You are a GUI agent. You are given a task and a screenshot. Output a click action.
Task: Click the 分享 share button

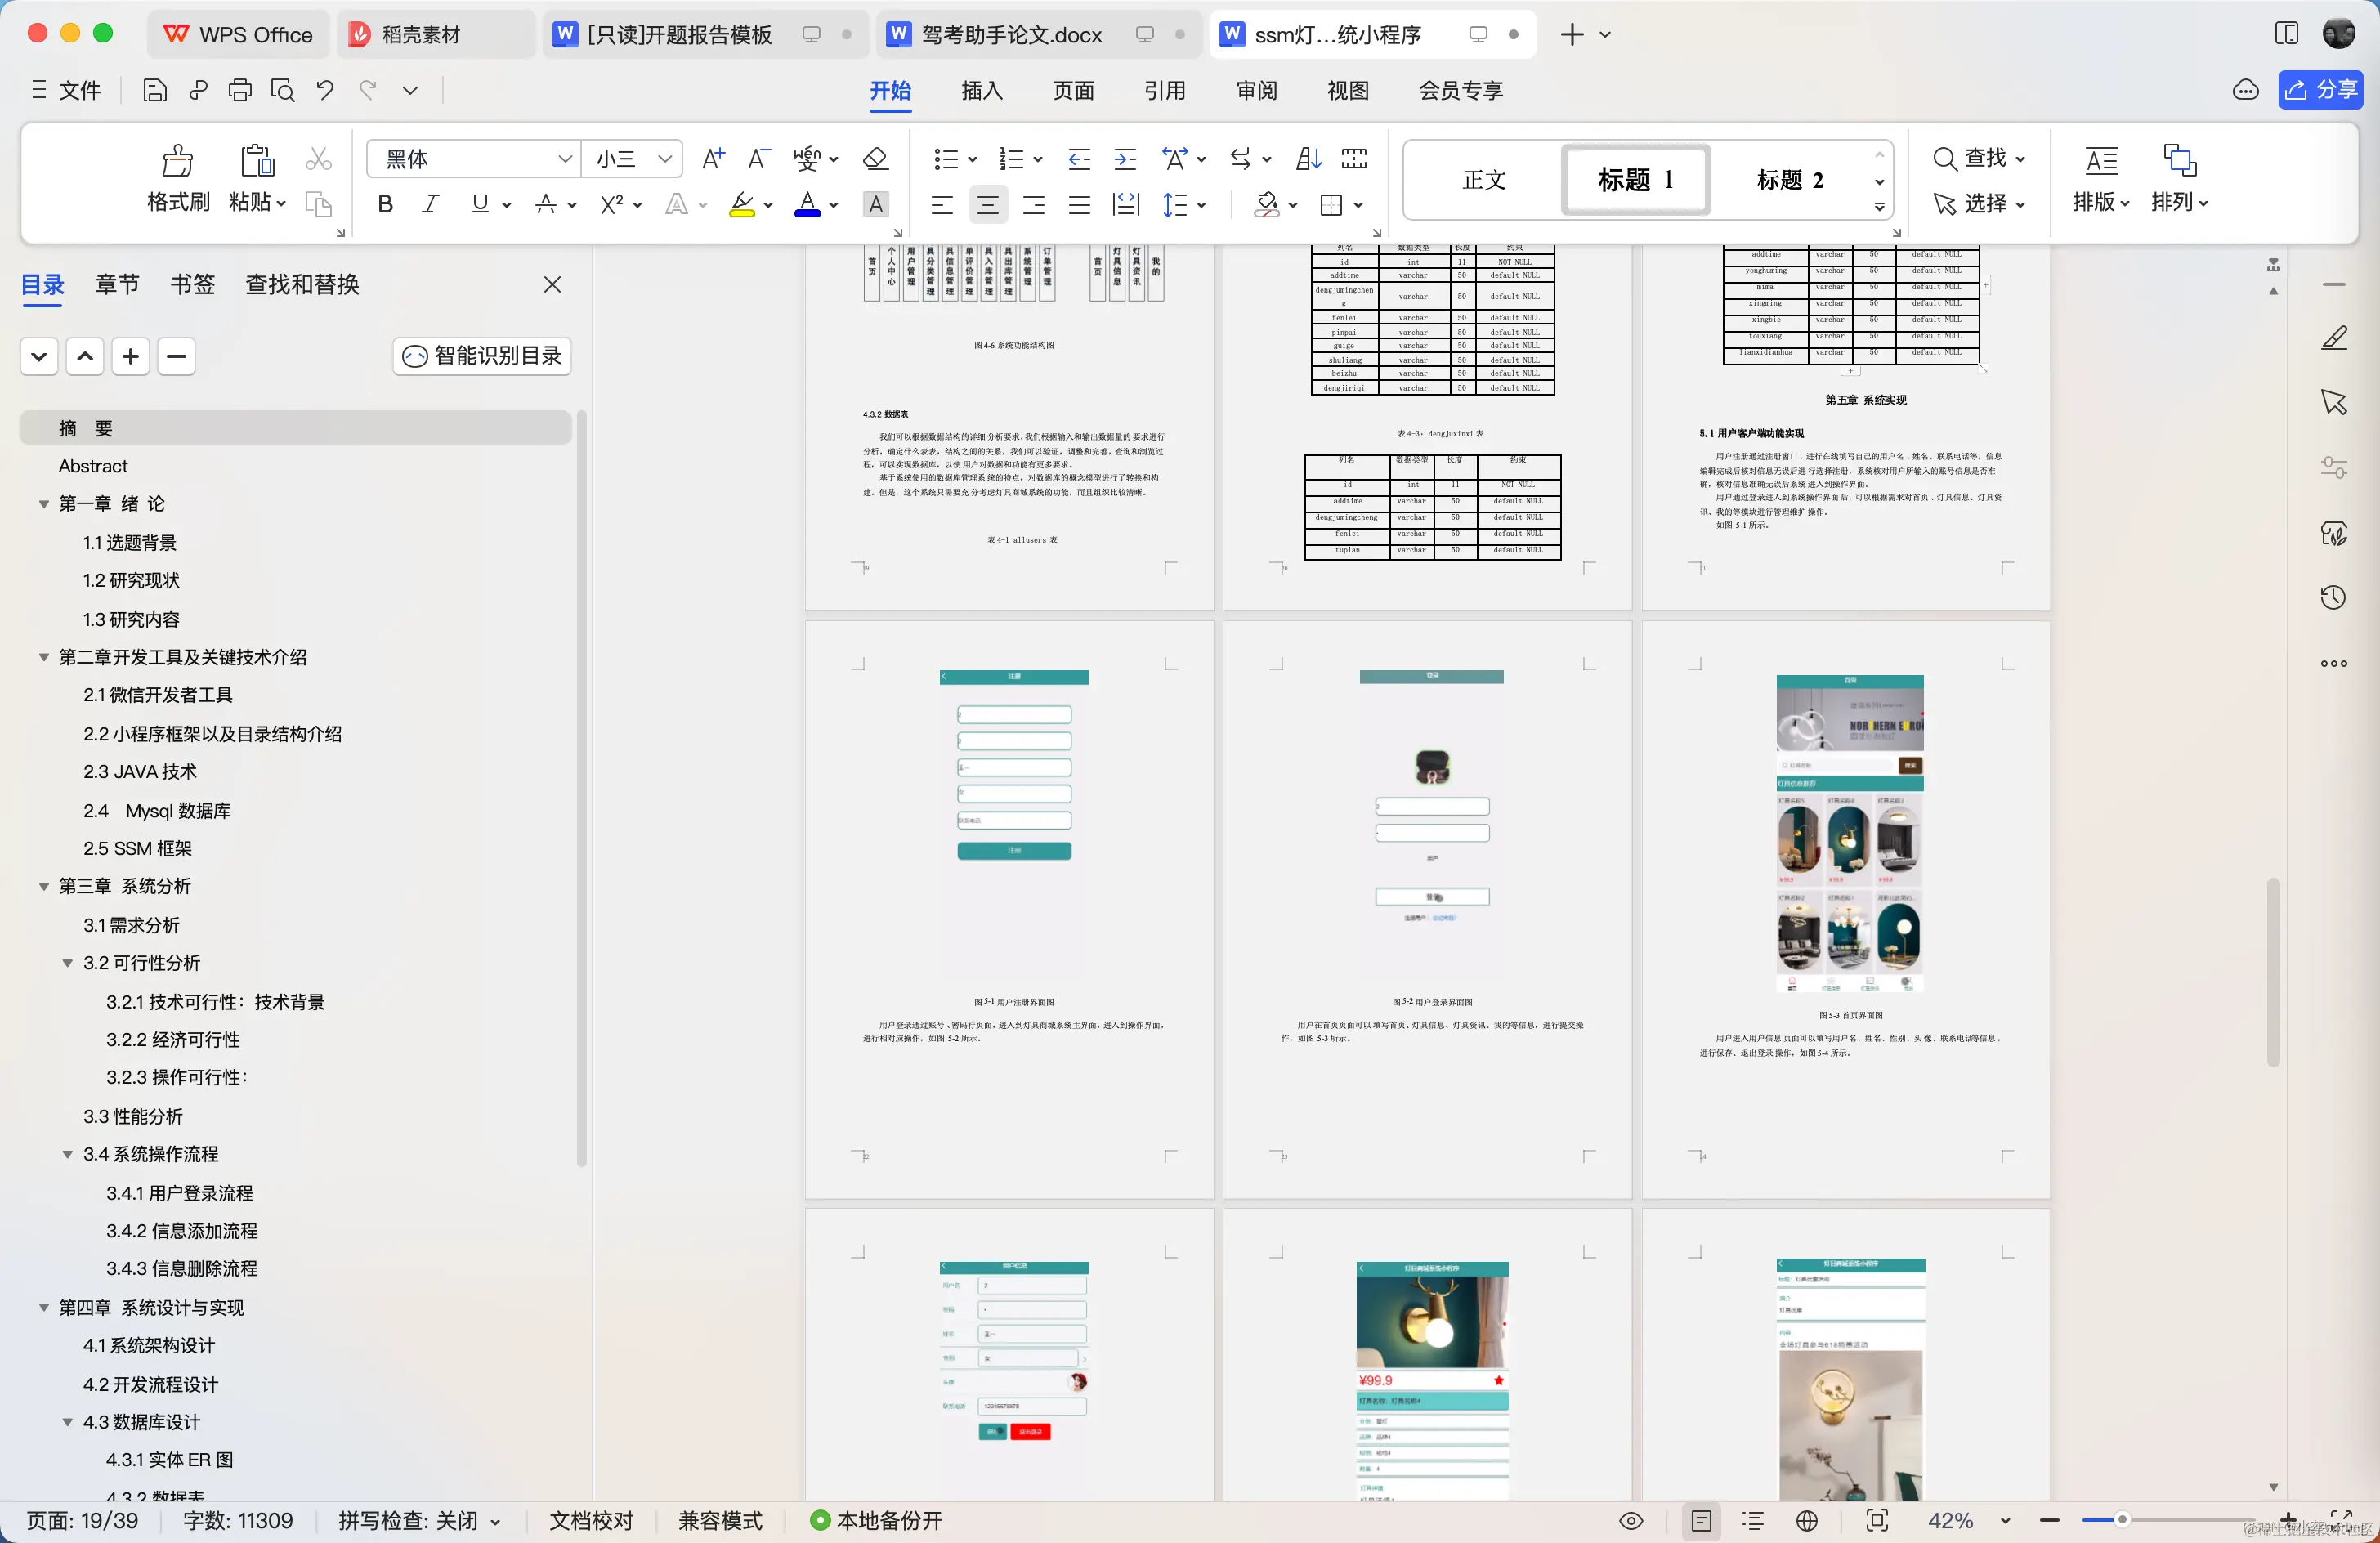point(2320,89)
